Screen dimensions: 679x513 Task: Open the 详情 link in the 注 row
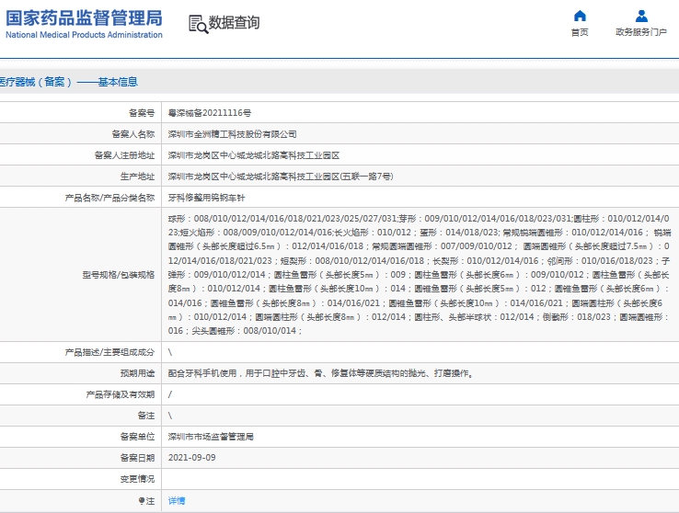[177, 500]
